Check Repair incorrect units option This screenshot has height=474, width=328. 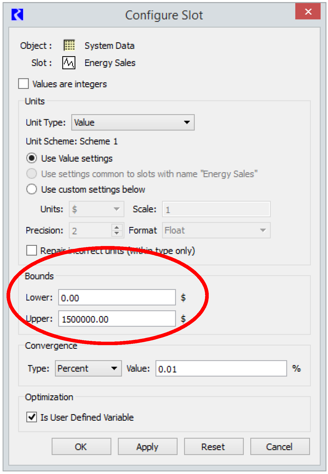tap(32, 250)
